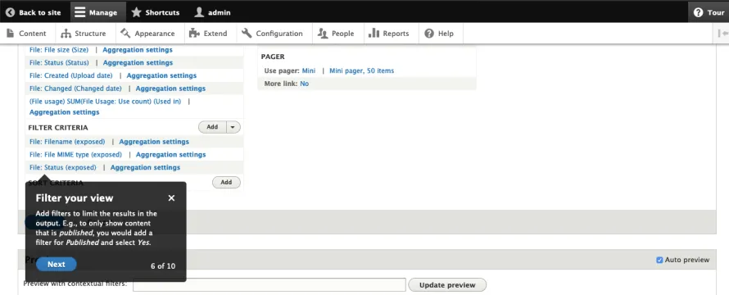
Task: Open the Configuration admin menu
Action: click(x=273, y=34)
